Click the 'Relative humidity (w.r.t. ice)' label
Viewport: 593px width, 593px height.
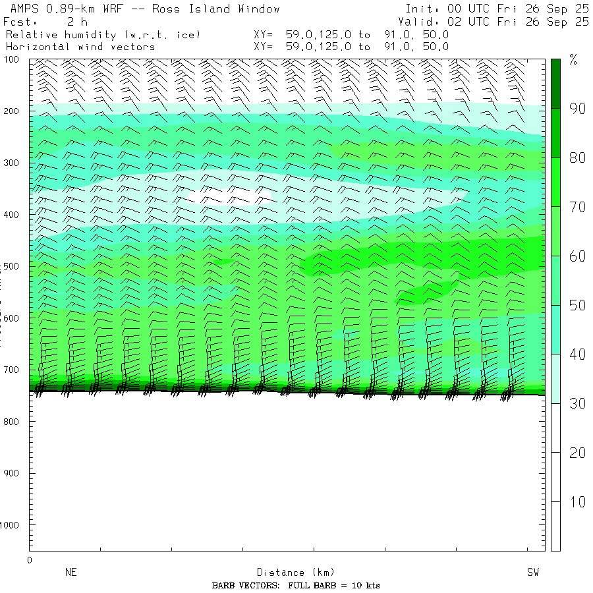point(103,35)
